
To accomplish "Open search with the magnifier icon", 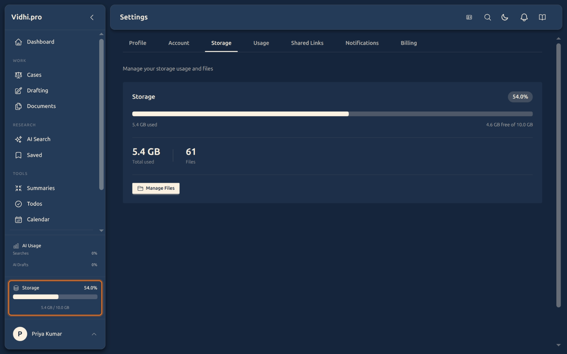I will (488, 17).
